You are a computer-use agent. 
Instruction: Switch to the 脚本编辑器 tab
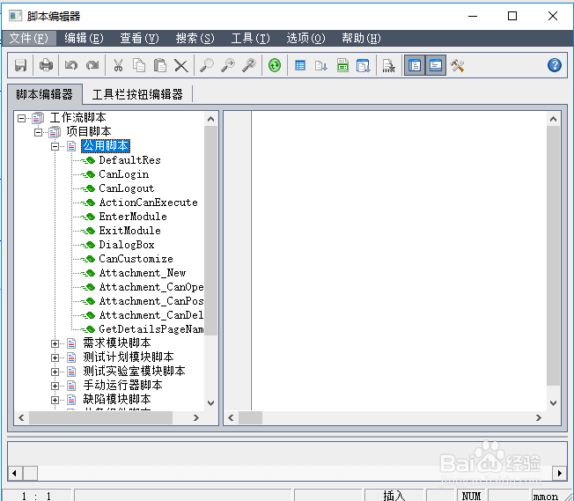coord(44,94)
